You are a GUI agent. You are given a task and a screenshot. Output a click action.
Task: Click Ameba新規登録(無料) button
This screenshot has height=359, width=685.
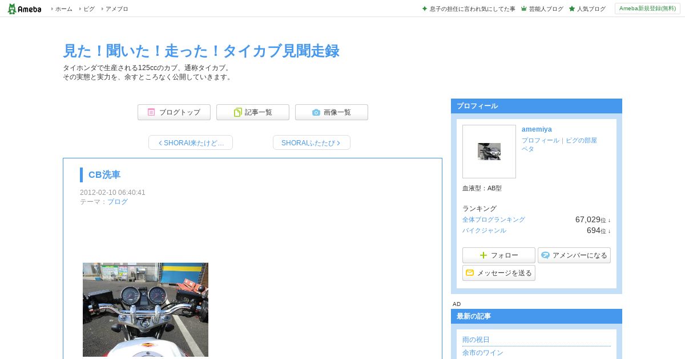click(x=647, y=9)
